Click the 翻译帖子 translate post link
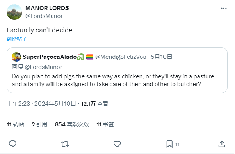Image resolution: width=235 pixels, height=154 pixels. tap(17, 39)
